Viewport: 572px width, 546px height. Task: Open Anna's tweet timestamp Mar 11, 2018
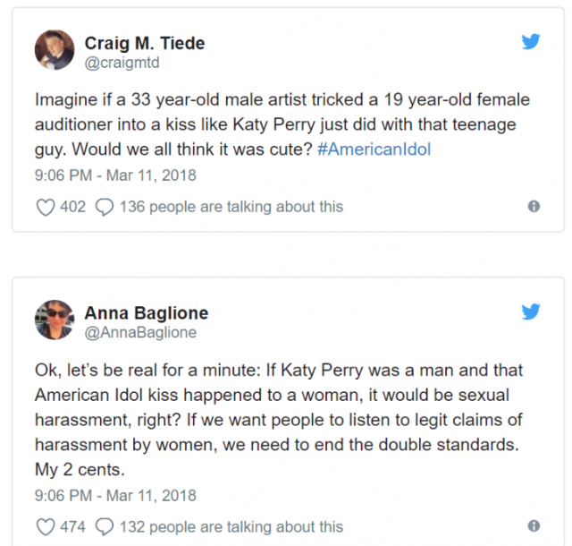coord(152,495)
